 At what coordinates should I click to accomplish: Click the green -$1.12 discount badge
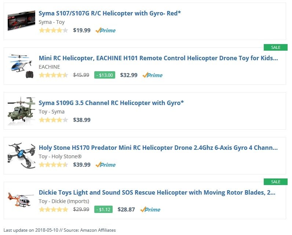tap(103, 209)
